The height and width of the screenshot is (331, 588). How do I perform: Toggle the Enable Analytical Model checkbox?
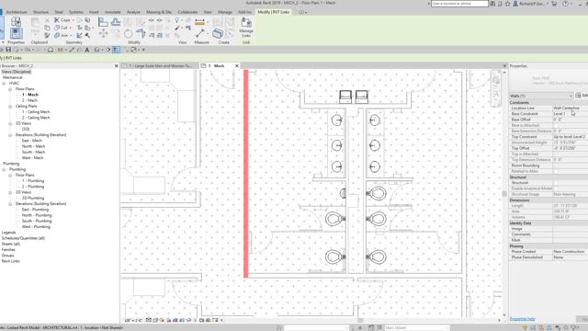pos(556,188)
